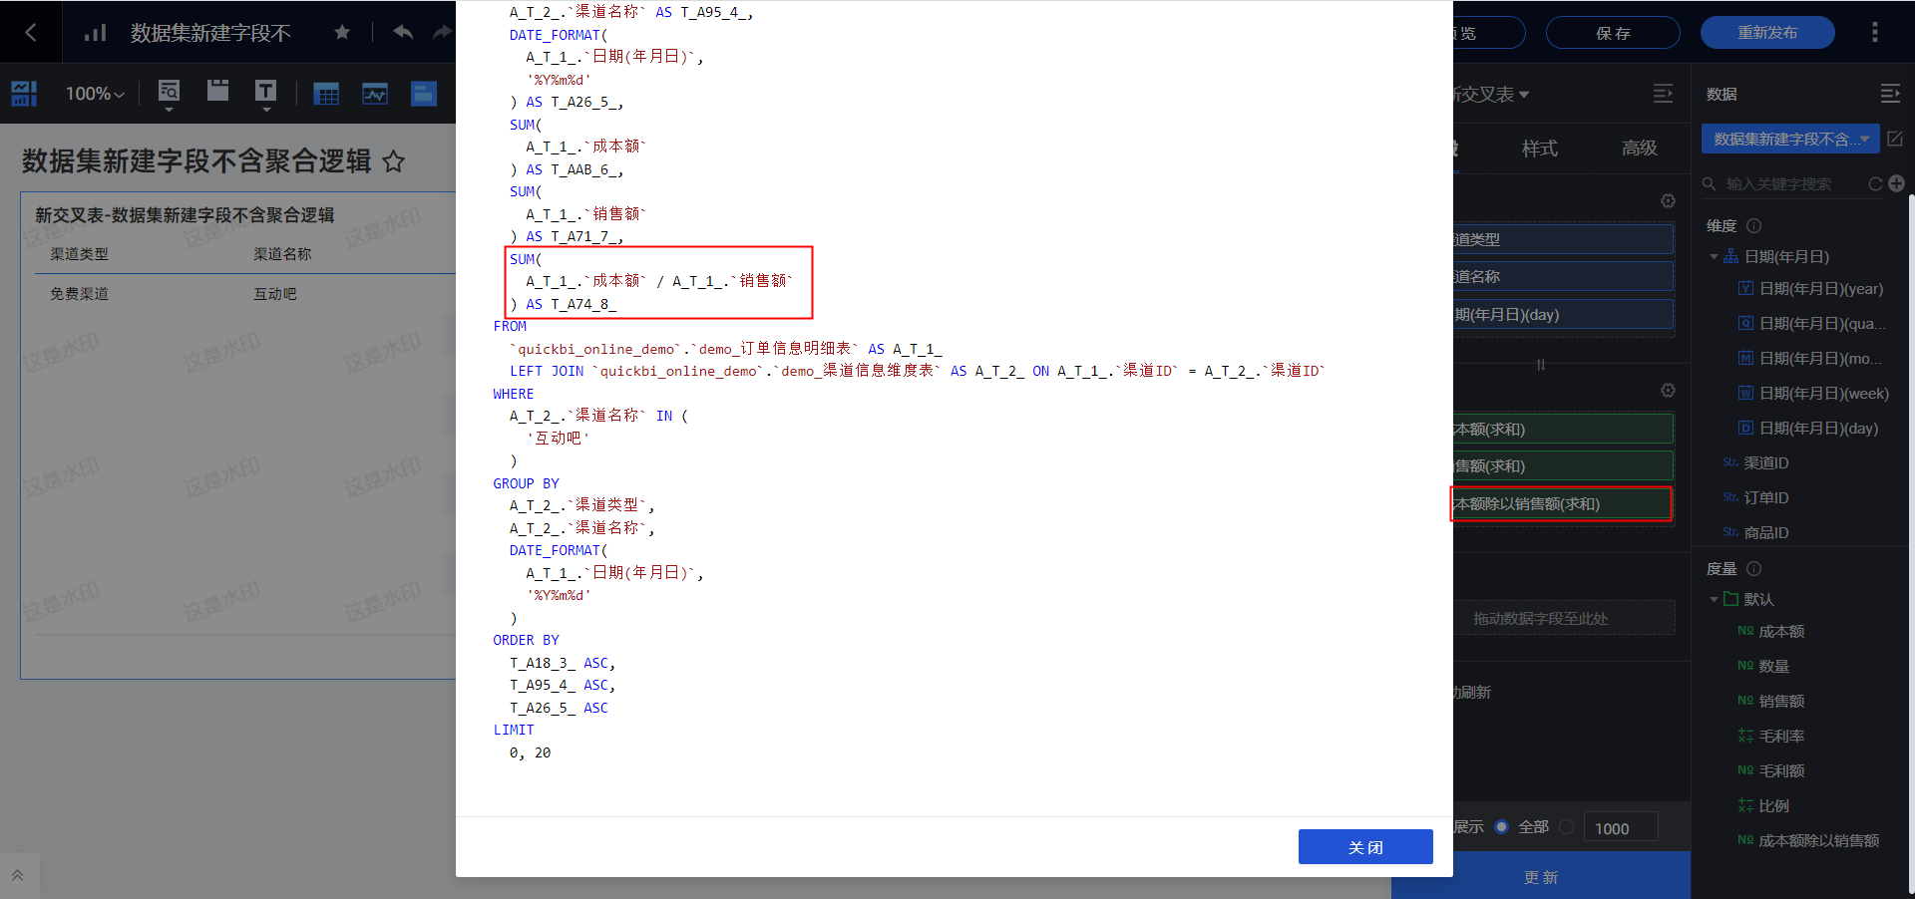Click the plus icon to add field
Screen dimensions: 1915x899
click(1896, 183)
